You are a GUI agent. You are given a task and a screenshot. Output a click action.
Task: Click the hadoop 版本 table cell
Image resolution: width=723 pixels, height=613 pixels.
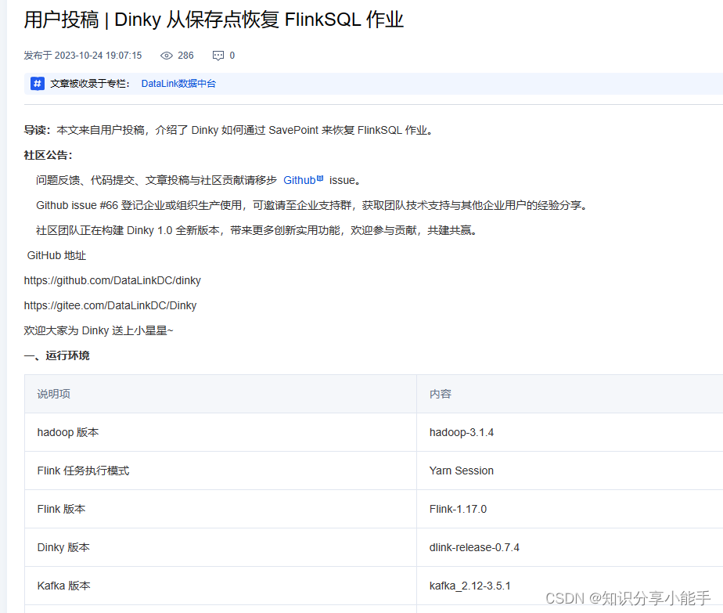pyautogui.click(x=221, y=432)
